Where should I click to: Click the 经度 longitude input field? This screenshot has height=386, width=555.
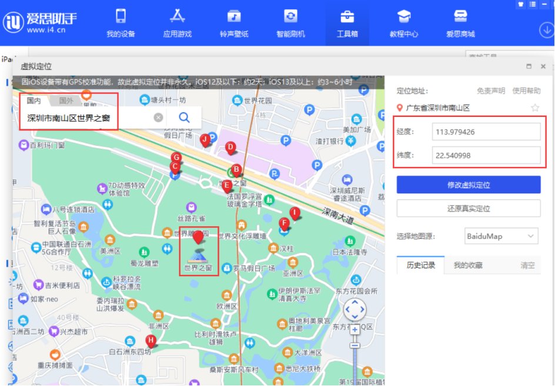(486, 132)
